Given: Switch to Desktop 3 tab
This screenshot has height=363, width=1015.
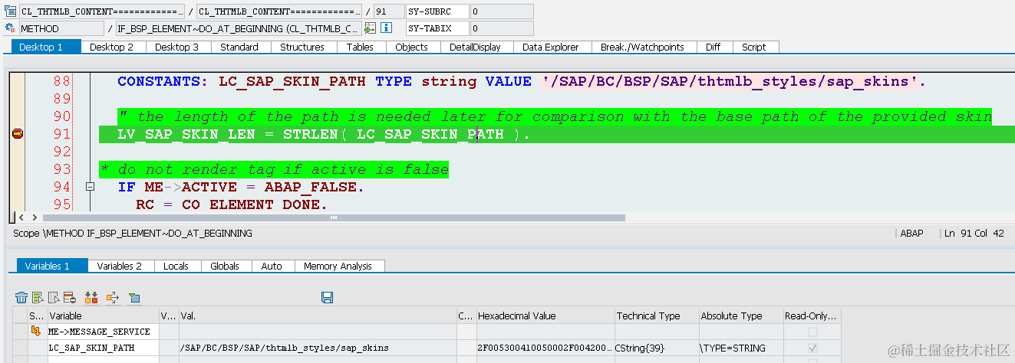Looking at the screenshot, I should coord(177,47).
